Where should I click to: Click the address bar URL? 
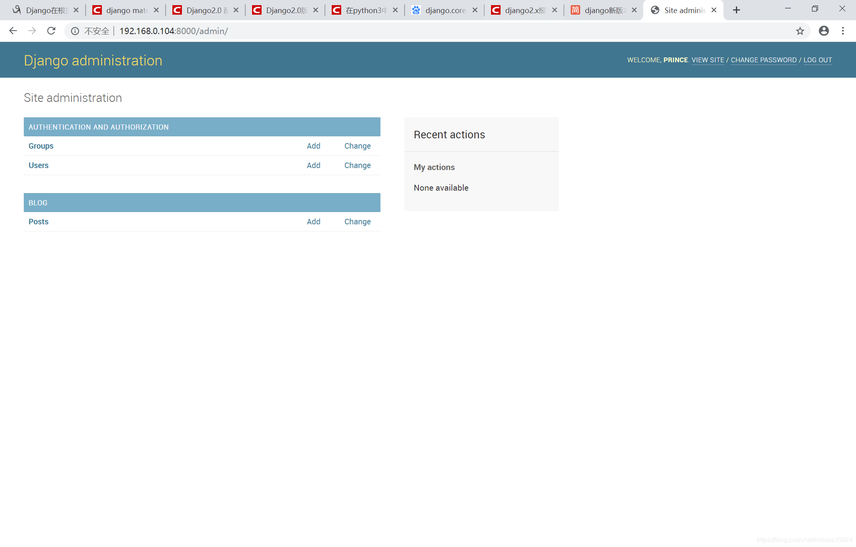(174, 31)
